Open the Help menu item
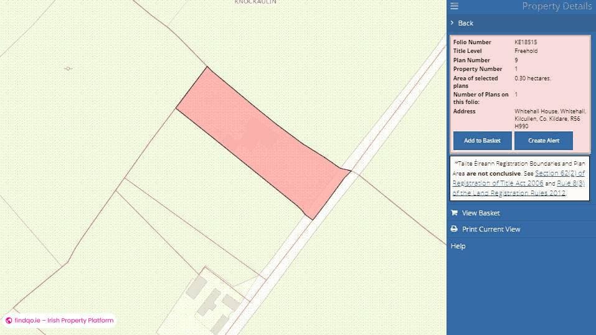The width and height of the screenshot is (596, 335). click(458, 246)
